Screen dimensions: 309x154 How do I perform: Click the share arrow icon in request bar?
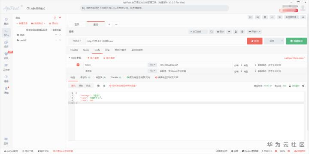click(x=229, y=32)
